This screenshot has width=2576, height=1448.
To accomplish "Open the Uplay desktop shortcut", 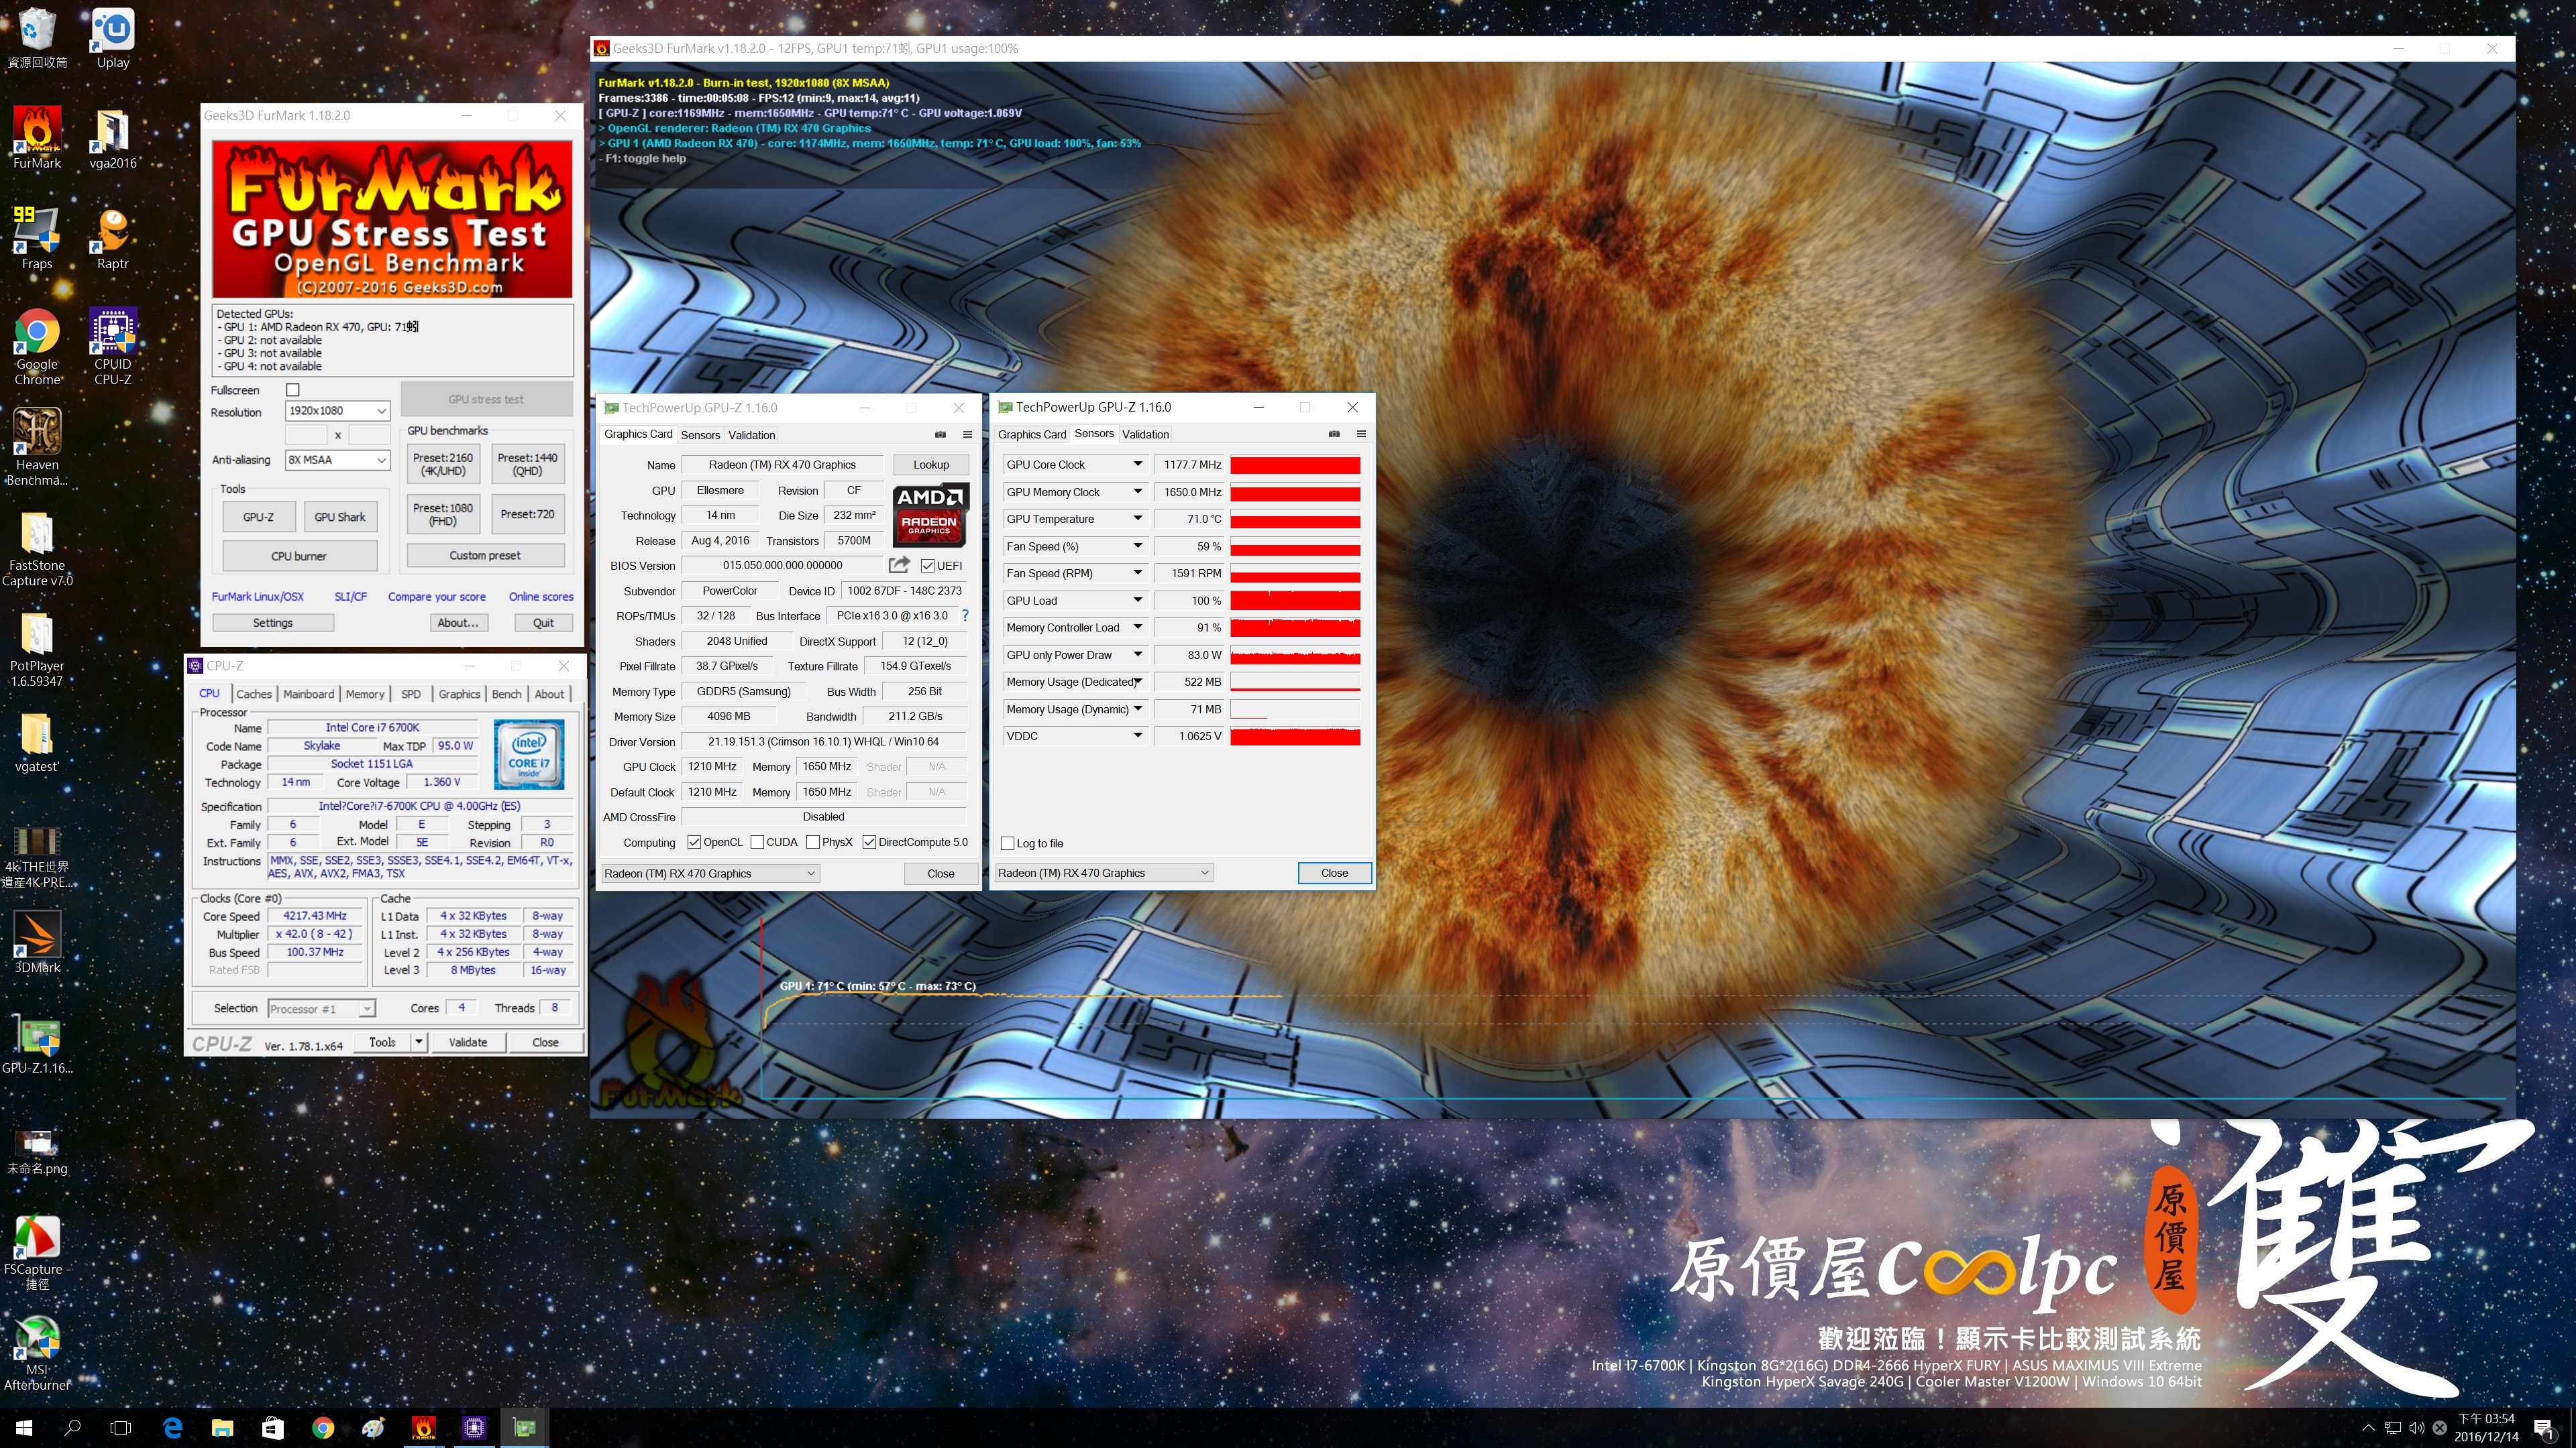I will coord(113,38).
